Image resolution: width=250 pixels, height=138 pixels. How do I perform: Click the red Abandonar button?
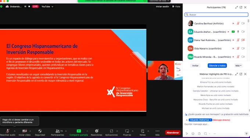pyautogui.click(x=173, y=133)
